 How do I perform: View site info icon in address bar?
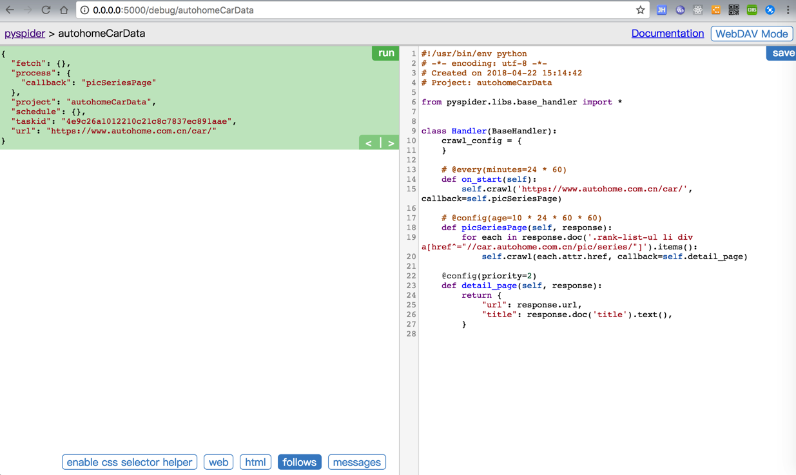(84, 10)
